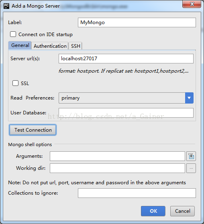Click the PyCharm icon in title bar
The image size is (204, 224).
pos(6,6)
